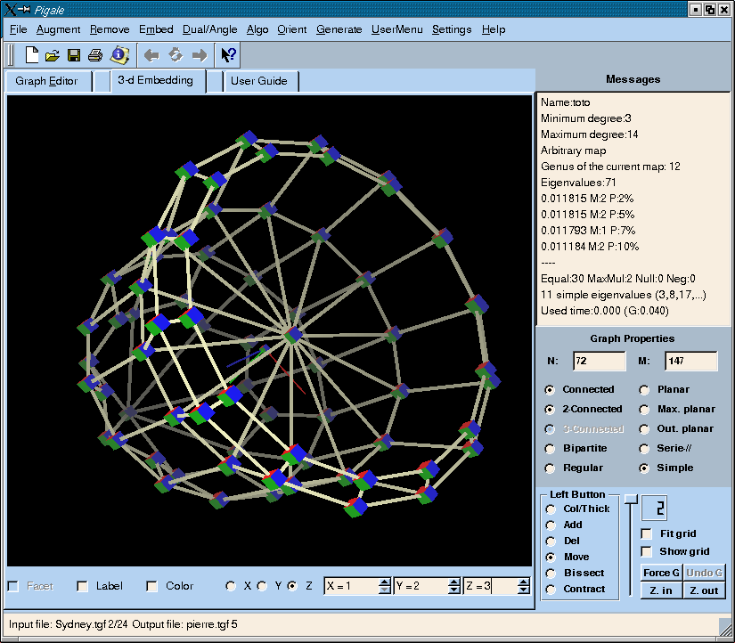Toggle the Show grid checkbox
Viewport: 735px width, 643px height.
coord(647,551)
